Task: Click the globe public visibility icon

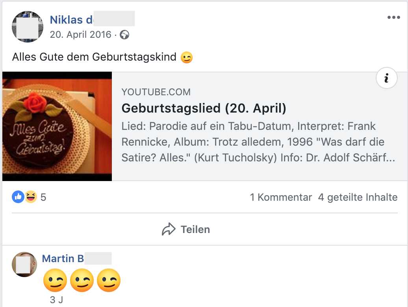Action: point(124,35)
